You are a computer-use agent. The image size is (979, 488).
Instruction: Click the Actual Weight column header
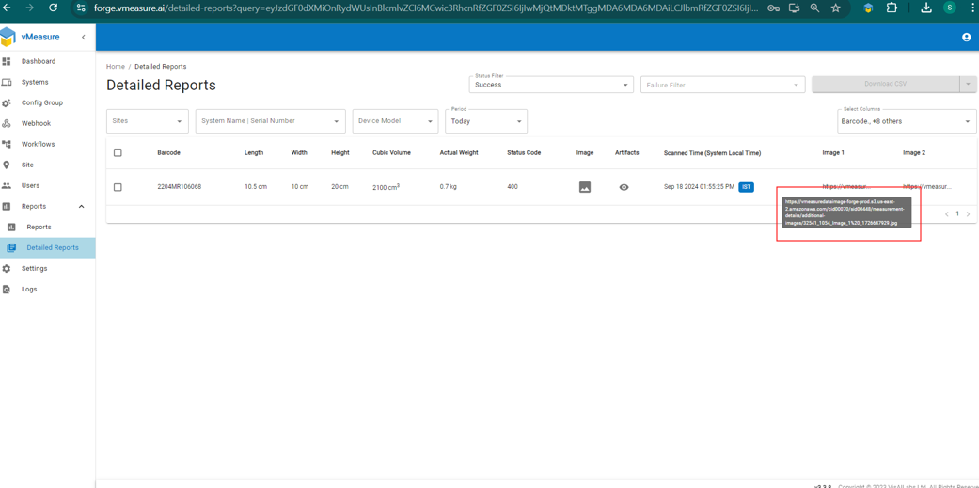tap(460, 152)
